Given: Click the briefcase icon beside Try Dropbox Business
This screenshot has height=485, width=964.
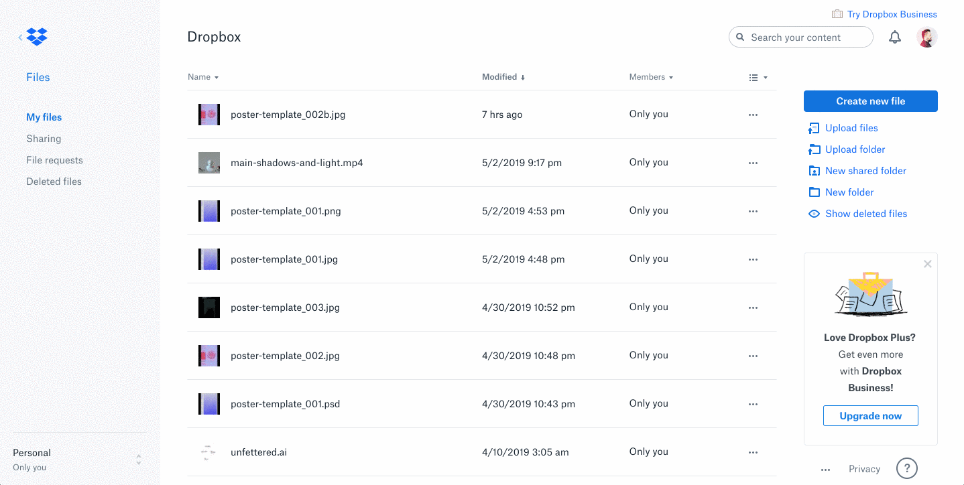Looking at the screenshot, I should tap(836, 13).
